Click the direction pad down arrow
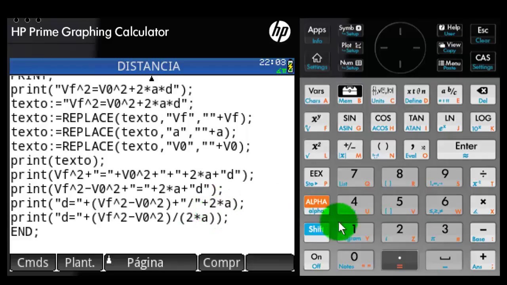Image resolution: width=507 pixels, height=285 pixels. (400, 65)
